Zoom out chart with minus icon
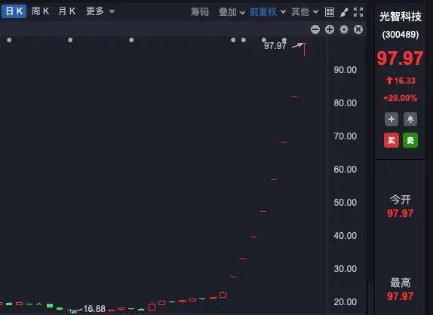433x315 pixels. 315,29
